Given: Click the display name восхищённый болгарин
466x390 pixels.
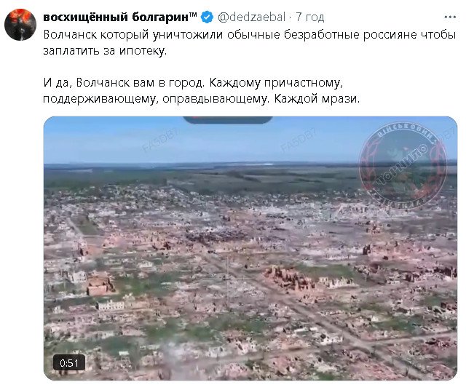Looking at the screenshot, I should [116, 17].
